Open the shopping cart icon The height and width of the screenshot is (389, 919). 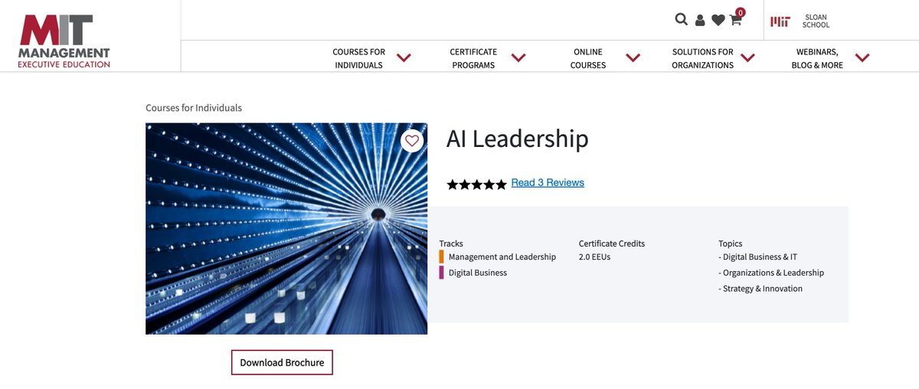735,21
